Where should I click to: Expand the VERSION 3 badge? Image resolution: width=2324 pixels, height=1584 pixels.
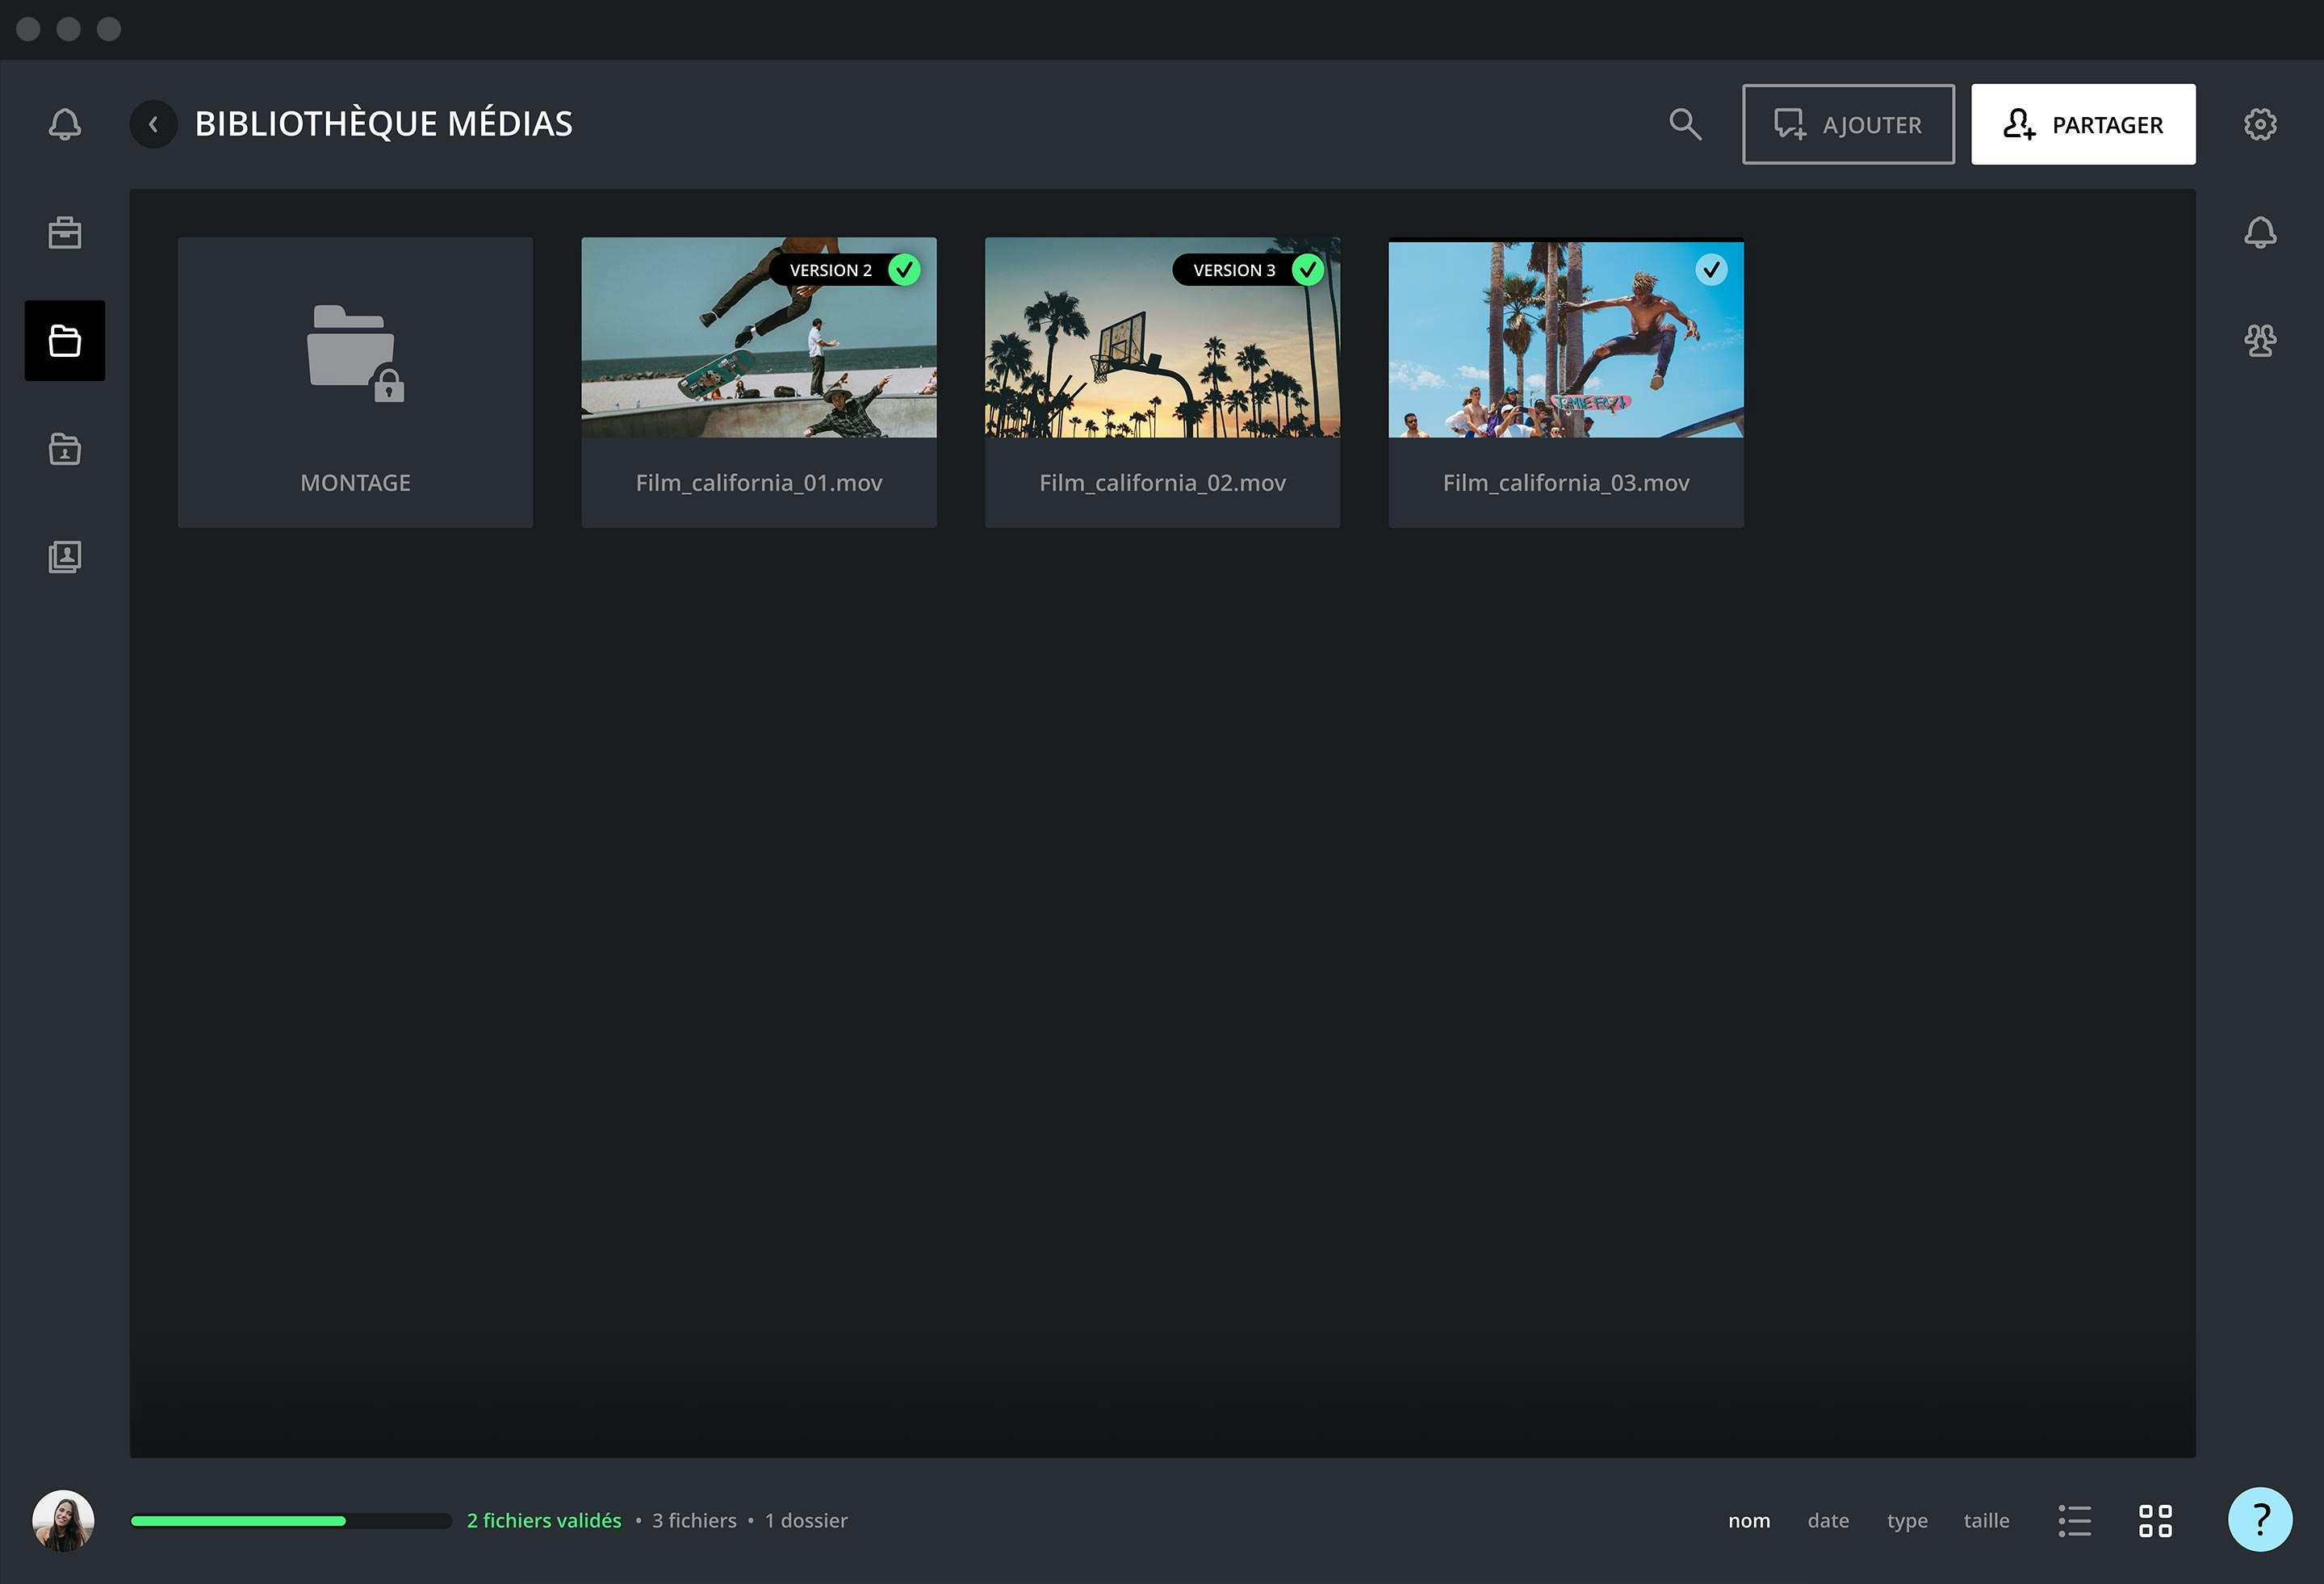(1233, 270)
